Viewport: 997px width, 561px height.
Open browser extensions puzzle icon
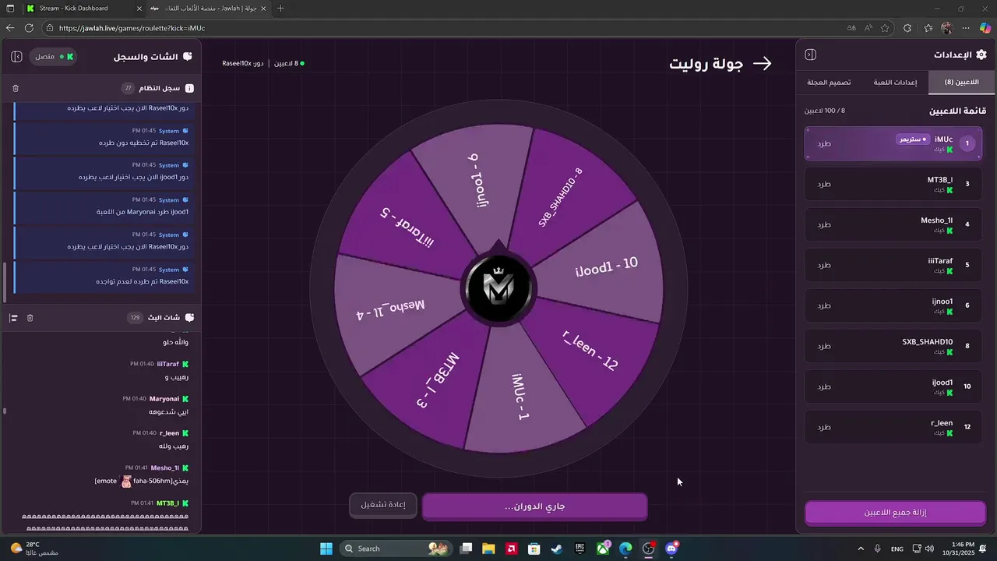[x=907, y=28]
